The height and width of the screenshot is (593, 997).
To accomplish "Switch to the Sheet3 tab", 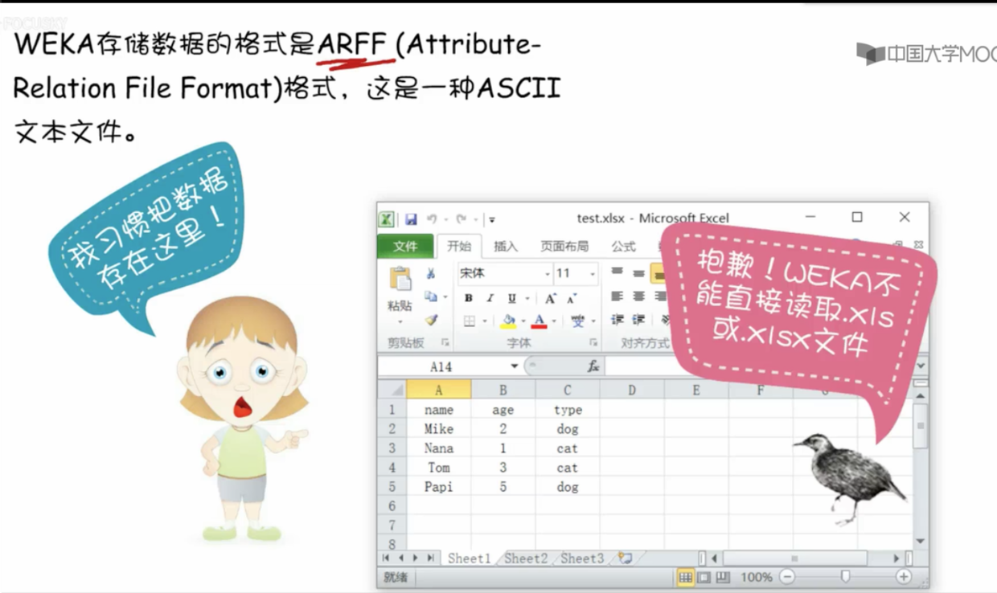I will point(582,558).
